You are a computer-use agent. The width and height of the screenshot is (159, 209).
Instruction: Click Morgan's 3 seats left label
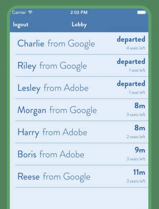pyautogui.click(x=136, y=114)
